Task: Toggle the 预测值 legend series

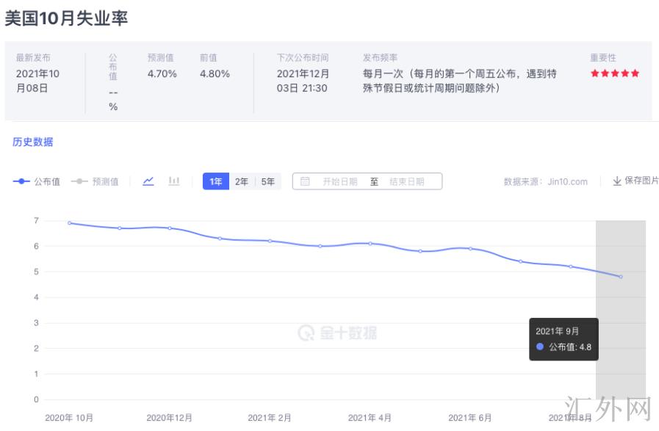Action: click(95, 182)
